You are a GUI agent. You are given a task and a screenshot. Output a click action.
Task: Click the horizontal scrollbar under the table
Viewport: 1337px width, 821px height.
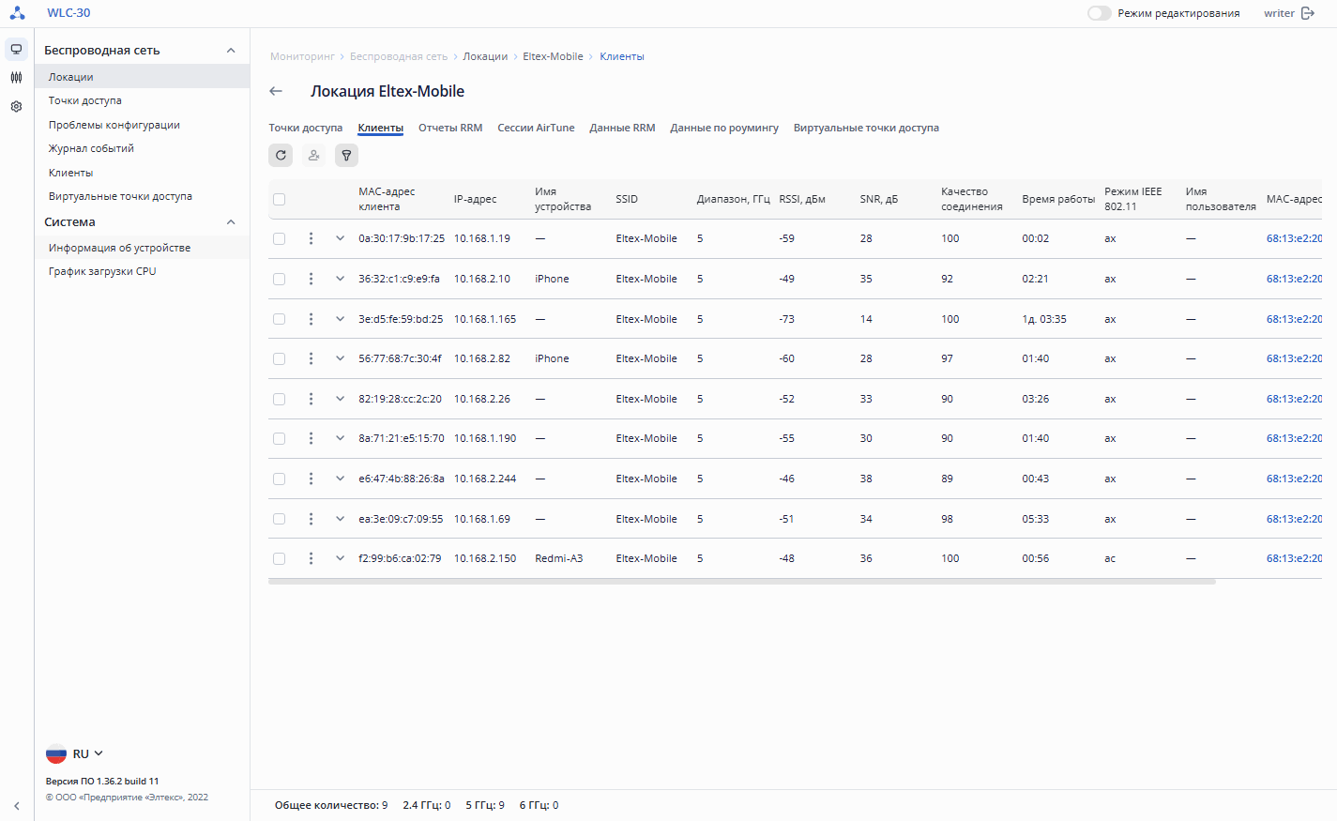pos(741,582)
